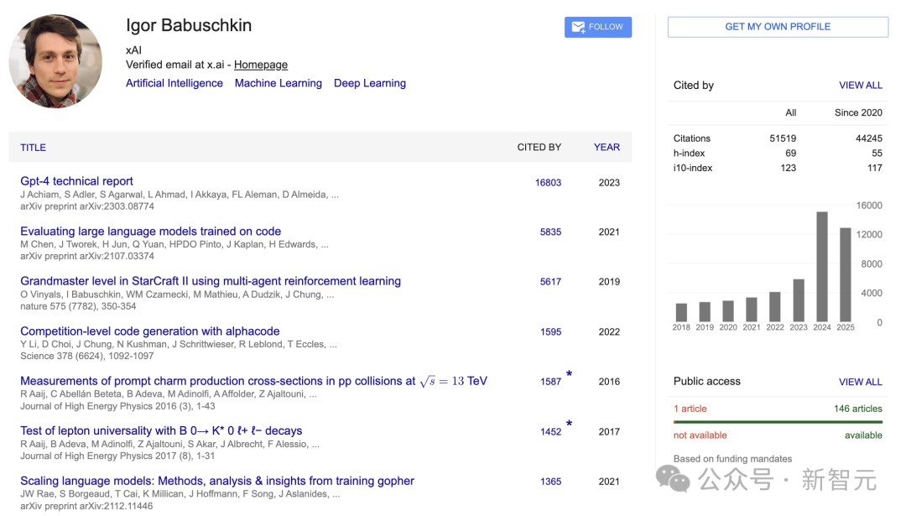906x516 pixels.
Task: Sort papers by Cited By column header
Action: [539, 148]
